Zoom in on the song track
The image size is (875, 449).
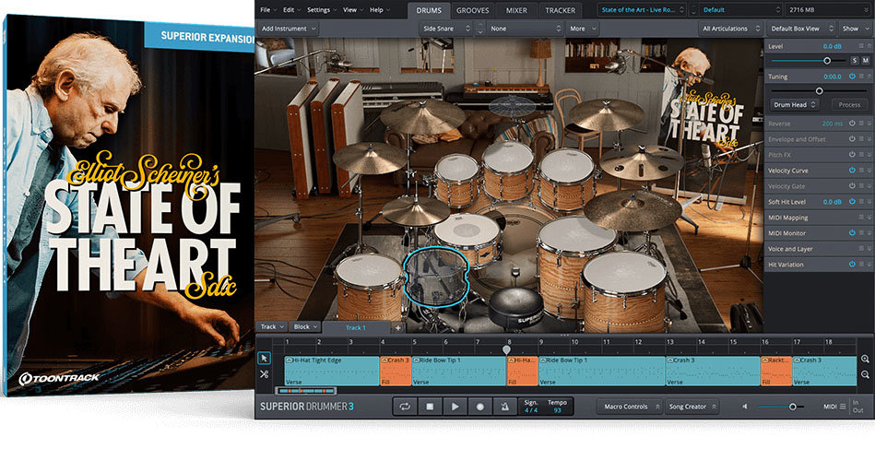pyautogui.click(x=865, y=360)
